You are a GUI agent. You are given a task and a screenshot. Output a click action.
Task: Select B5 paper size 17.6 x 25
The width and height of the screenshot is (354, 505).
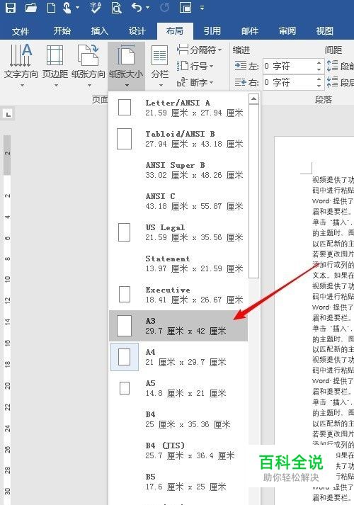pos(178,482)
